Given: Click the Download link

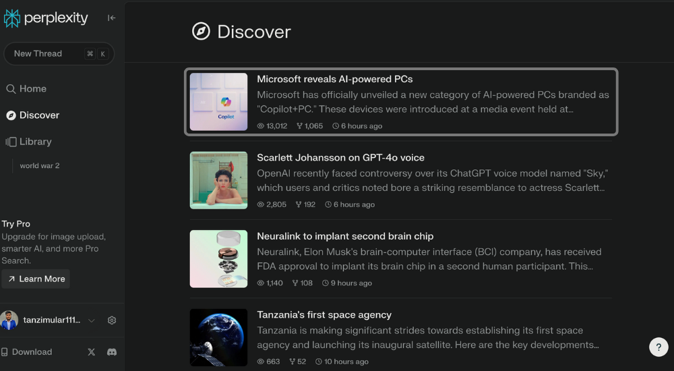Looking at the screenshot, I should point(32,352).
